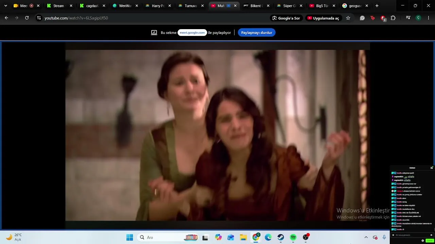Reload the YouTube page
The image size is (435, 244).
point(27,18)
